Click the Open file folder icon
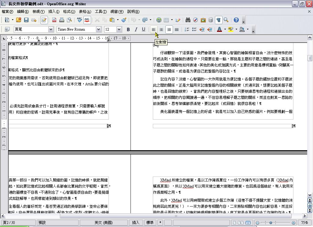The image size is (313, 227). click(19, 20)
